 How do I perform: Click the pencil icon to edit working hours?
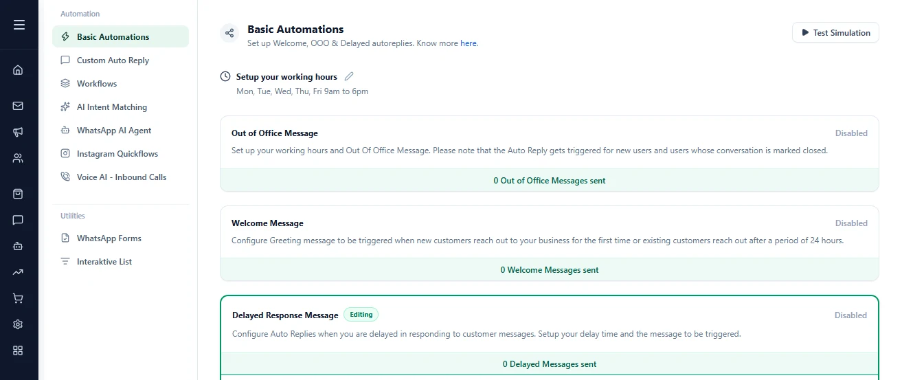[x=349, y=76]
